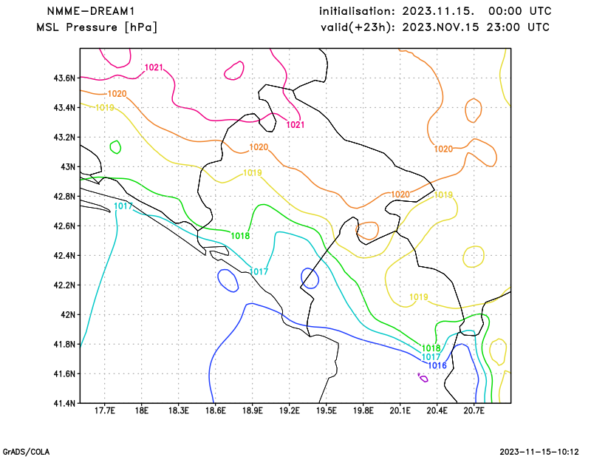Click the '41.6N' latitude label
Image resolution: width=591 pixels, height=457 pixels.
coord(64,374)
